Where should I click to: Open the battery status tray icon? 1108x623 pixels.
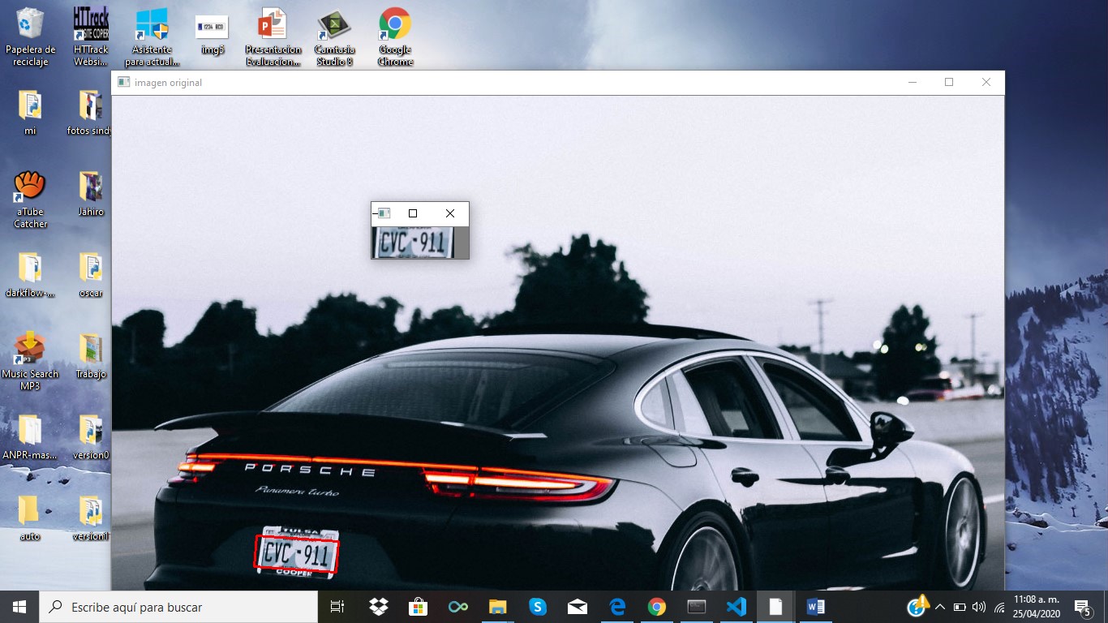tap(960, 607)
